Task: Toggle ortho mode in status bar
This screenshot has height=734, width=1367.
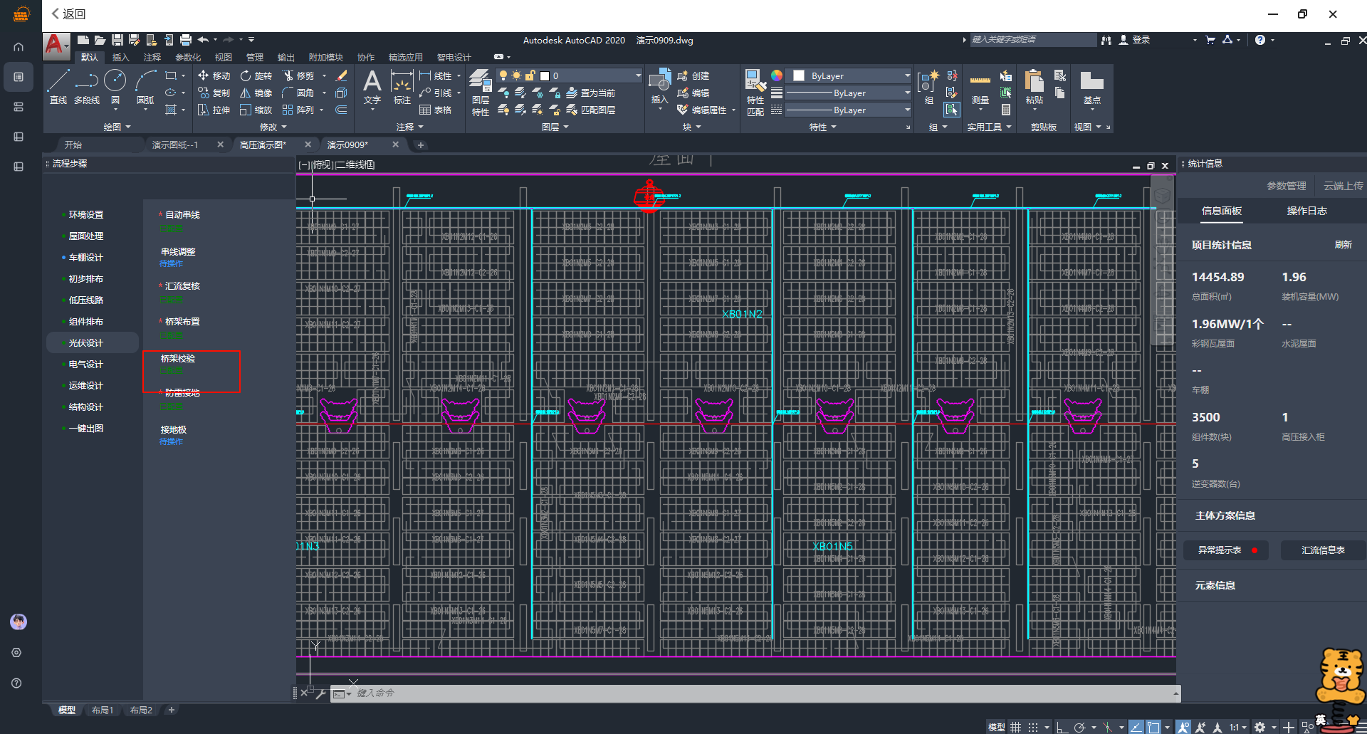Action: click(x=1062, y=727)
